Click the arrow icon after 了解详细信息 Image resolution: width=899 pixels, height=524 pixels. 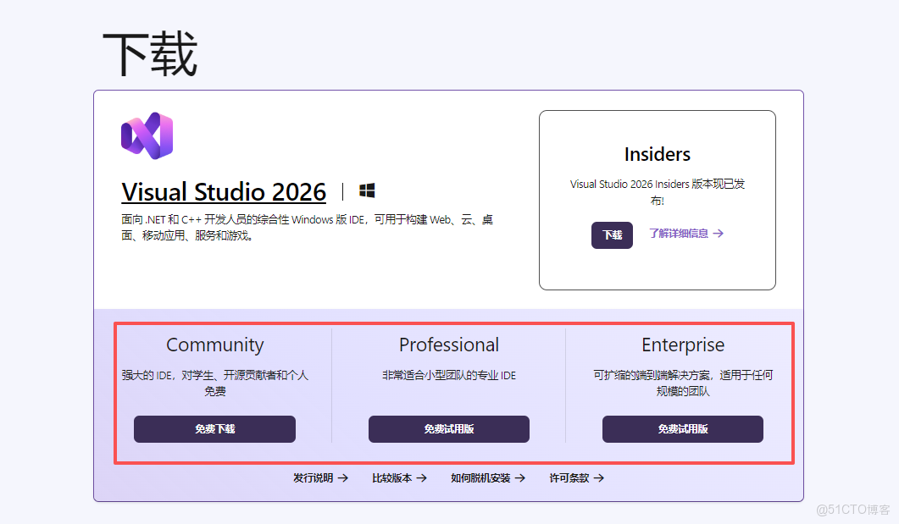point(718,233)
